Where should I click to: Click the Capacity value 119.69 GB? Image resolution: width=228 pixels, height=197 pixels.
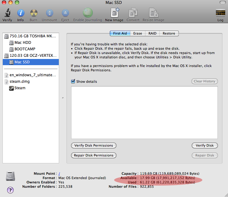click(170, 174)
